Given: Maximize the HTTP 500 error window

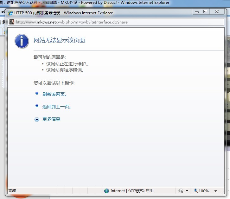Looking at the screenshot, I should [x=205, y=12].
